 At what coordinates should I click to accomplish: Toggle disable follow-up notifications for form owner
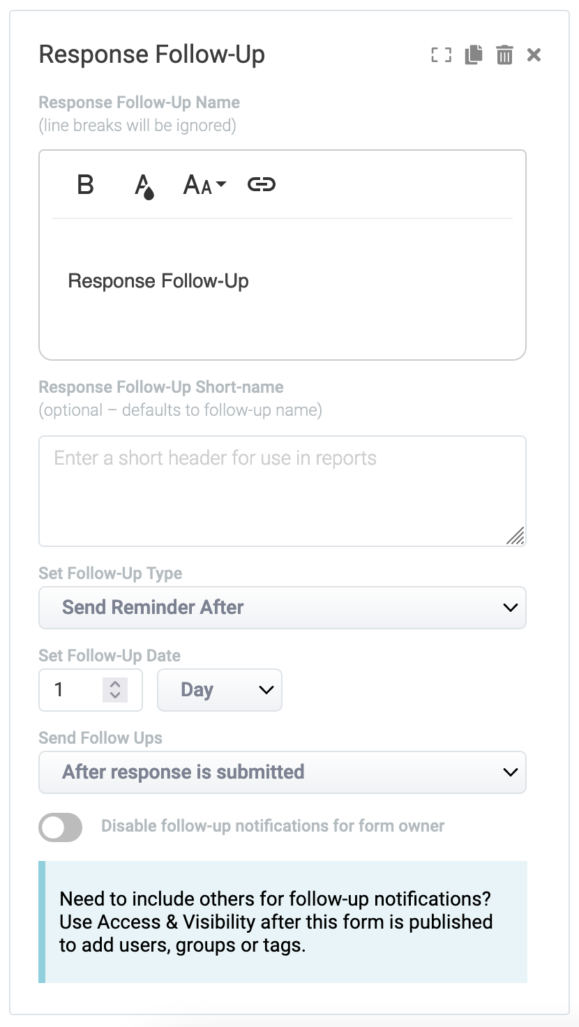tap(61, 827)
